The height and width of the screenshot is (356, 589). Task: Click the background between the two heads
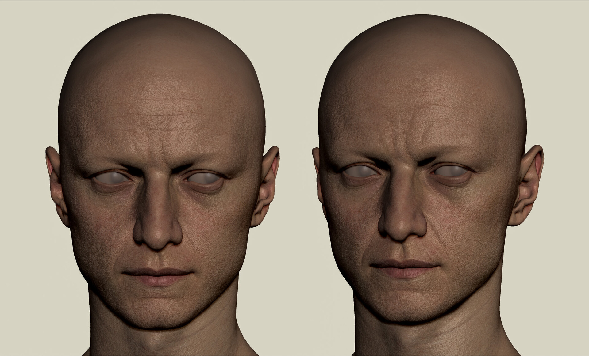click(x=293, y=92)
